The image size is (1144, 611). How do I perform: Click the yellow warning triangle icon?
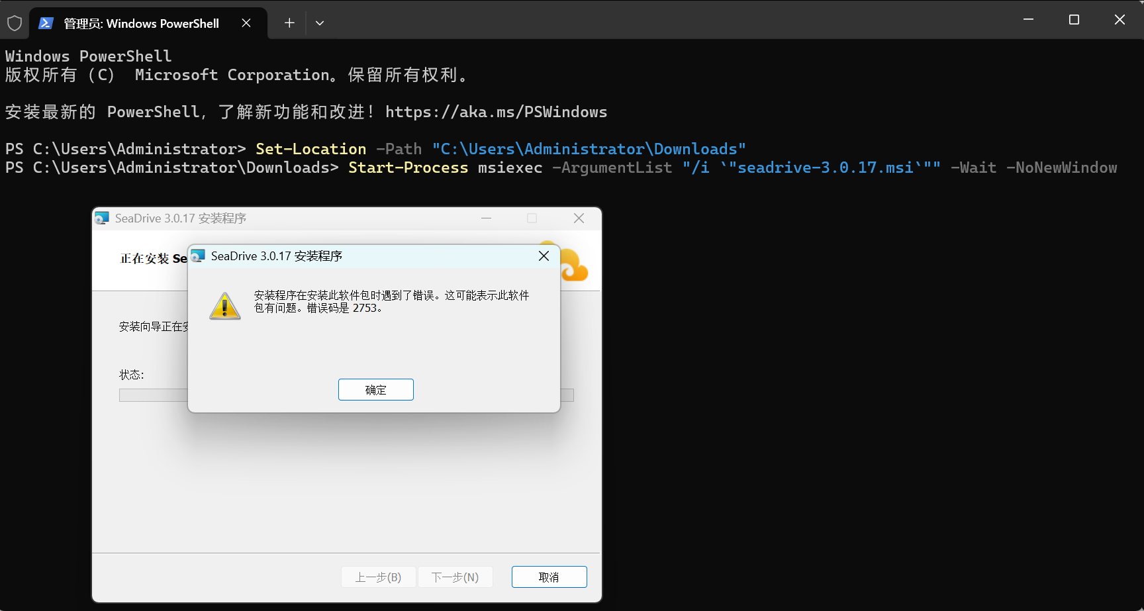tap(225, 306)
